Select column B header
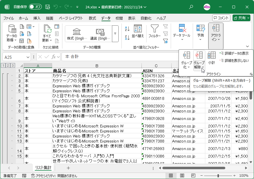The height and width of the screenshot is (179, 254). tap(97, 66)
